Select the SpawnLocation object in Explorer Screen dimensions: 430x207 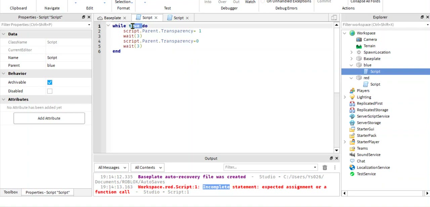(377, 52)
